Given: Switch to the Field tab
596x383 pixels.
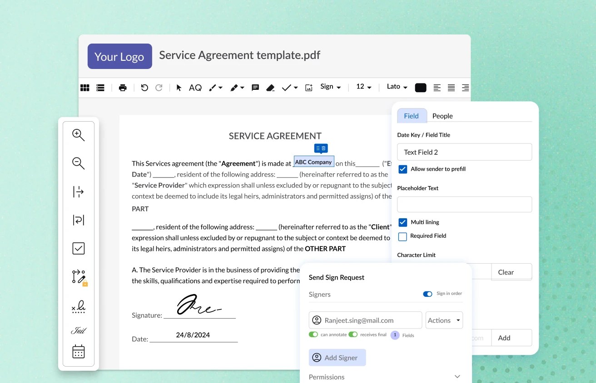Looking at the screenshot, I should point(412,116).
